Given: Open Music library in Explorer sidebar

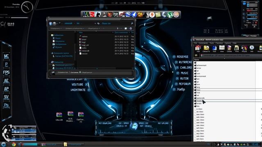Looking at the screenshot, I should tap(57, 47).
